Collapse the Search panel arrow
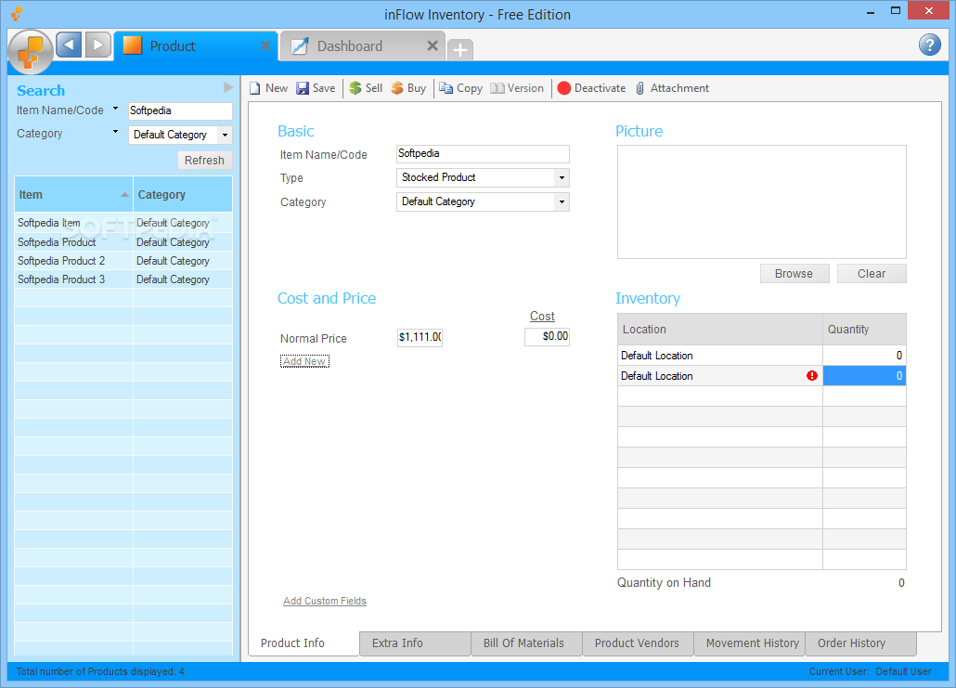956x688 pixels. click(228, 87)
